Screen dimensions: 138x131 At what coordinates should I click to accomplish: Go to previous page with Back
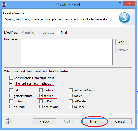(45, 122)
